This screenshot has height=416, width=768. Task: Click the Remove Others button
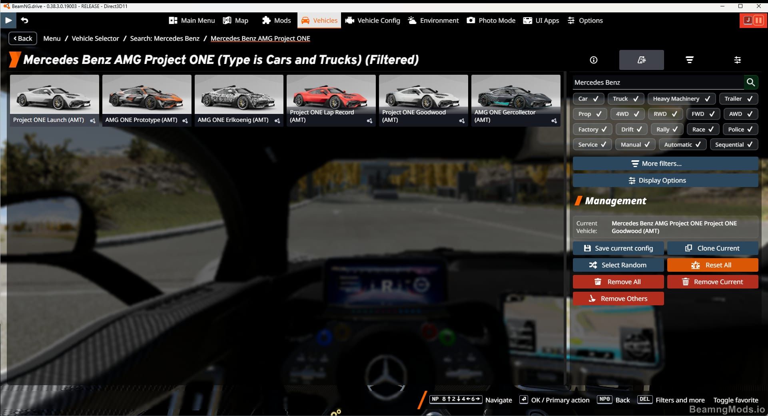click(x=618, y=299)
